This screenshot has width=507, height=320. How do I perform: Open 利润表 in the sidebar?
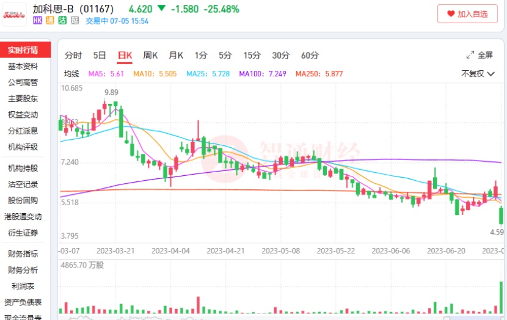click(x=23, y=286)
